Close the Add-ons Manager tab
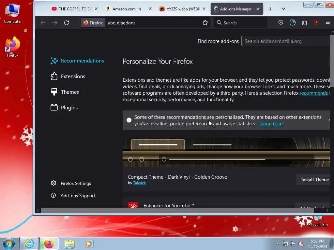 click(258, 9)
